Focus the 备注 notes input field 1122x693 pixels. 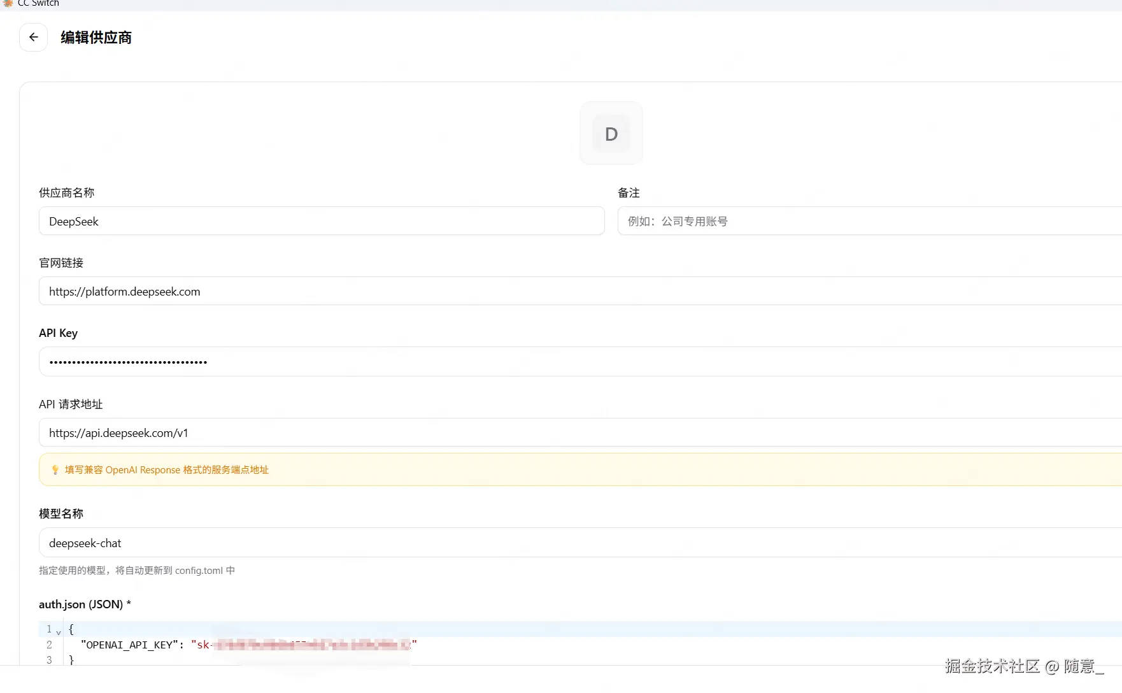click(x=869, y=221)
